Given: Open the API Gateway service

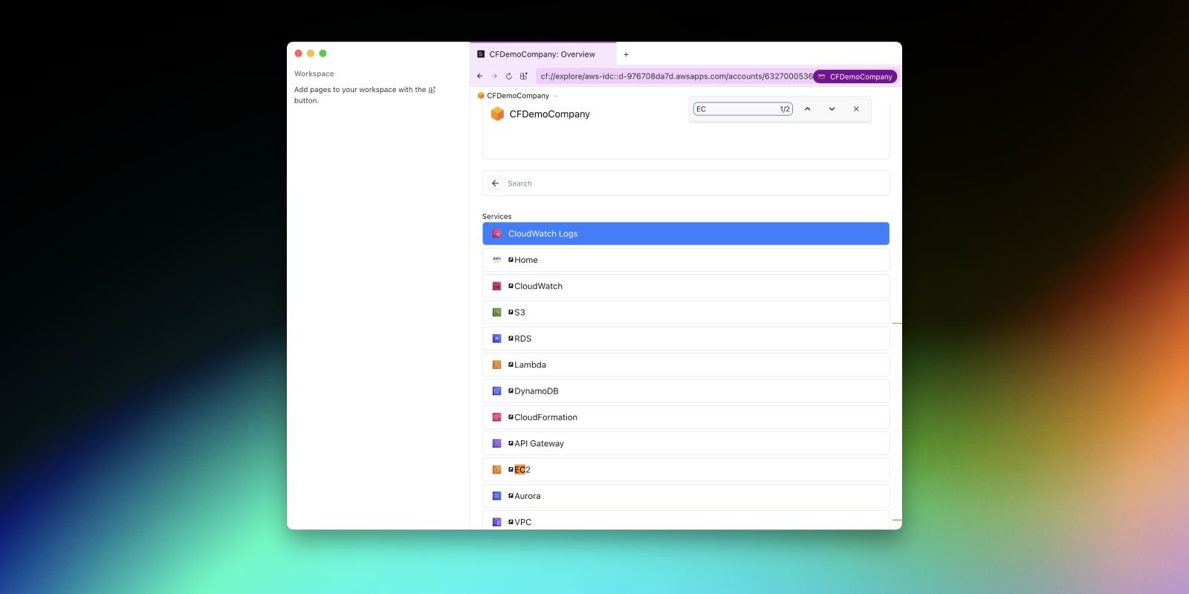Looking at the screenshot, I should coord(685,443).
